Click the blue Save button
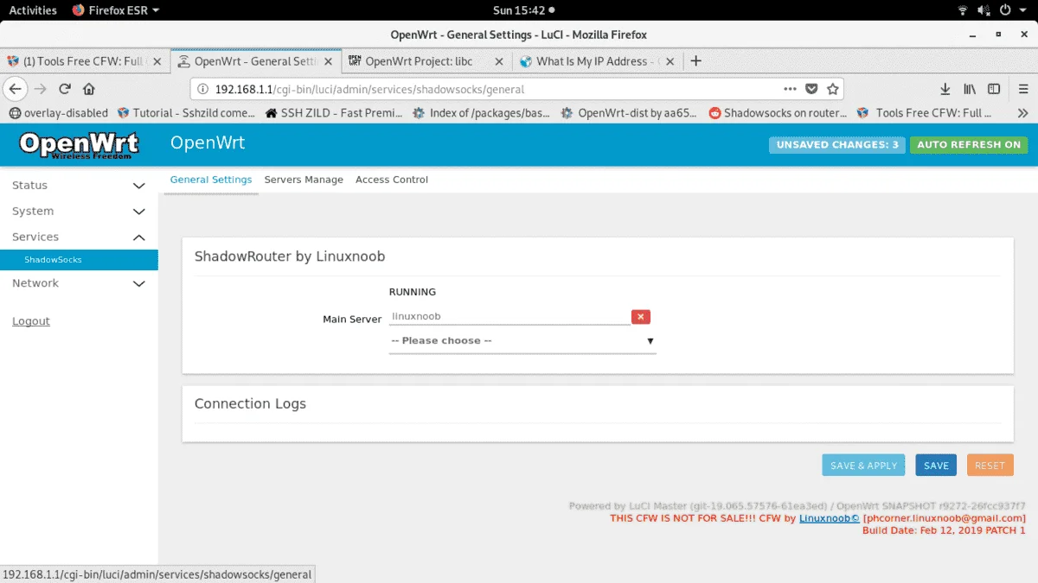 tap(936, 466)
